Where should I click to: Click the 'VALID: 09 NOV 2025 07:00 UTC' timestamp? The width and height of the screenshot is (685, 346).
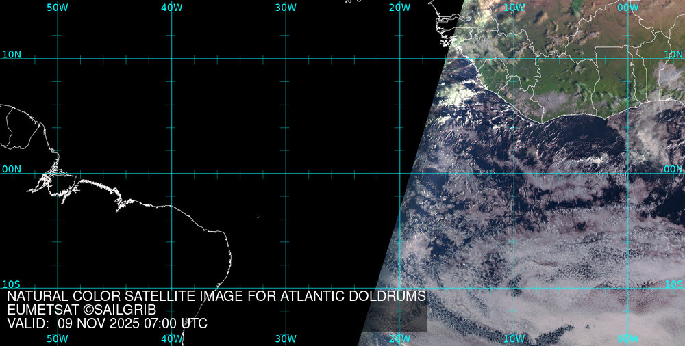(x=107, y=323)
